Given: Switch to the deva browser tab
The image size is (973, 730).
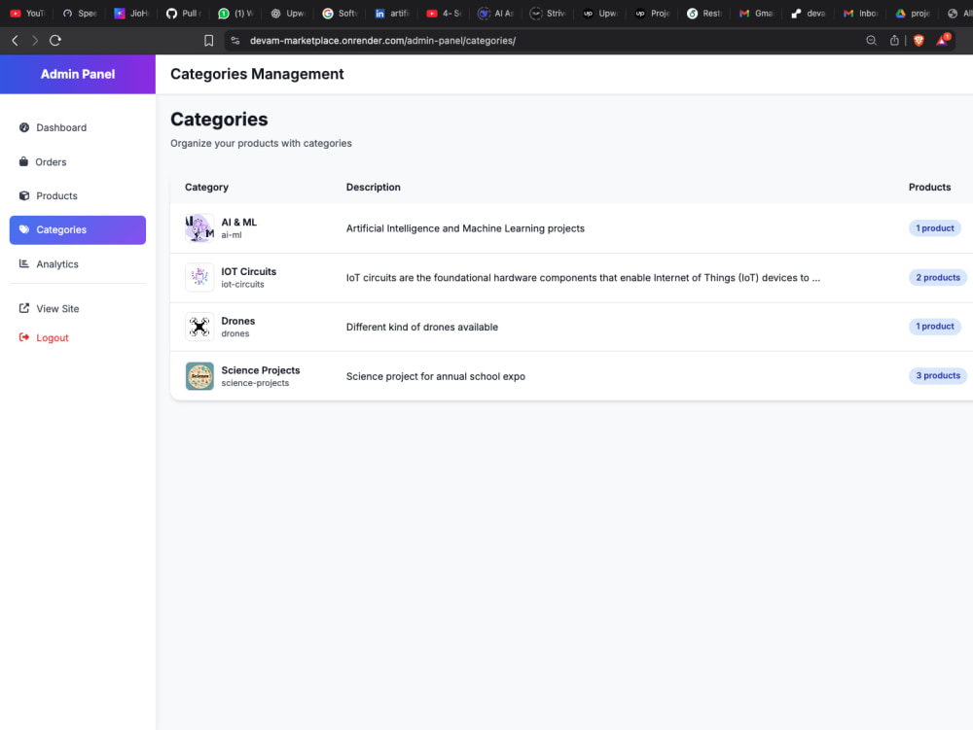Looking at the screenshot, I should 809,13.
